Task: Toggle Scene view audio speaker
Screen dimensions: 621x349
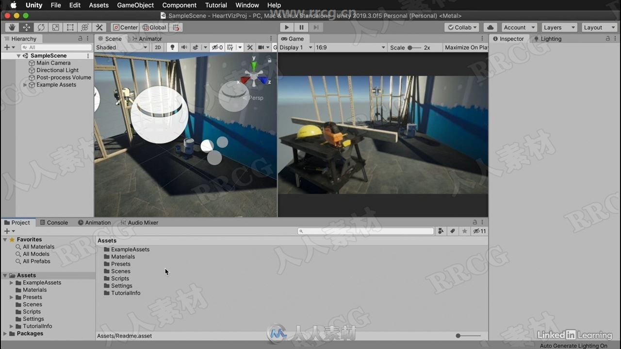Action: coord(184,48)
